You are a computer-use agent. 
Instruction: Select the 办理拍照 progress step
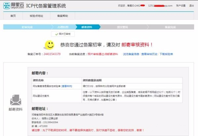coord(63,27)
